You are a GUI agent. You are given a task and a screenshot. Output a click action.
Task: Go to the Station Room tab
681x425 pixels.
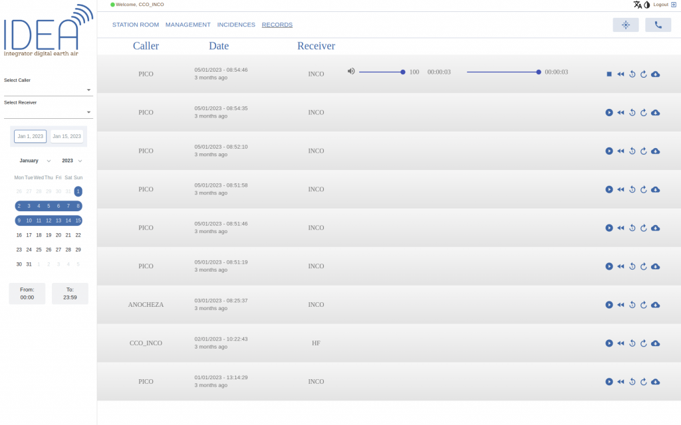coord(135,25)
